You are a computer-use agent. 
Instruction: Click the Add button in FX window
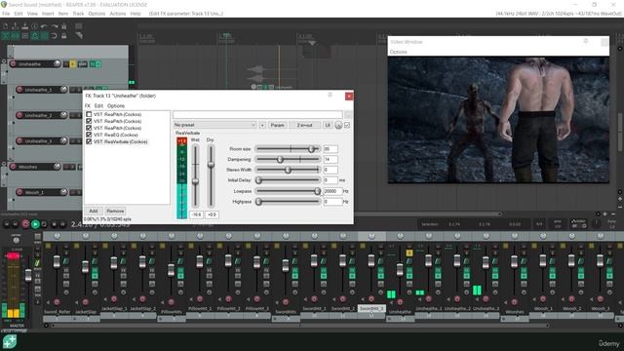[94, 211]
